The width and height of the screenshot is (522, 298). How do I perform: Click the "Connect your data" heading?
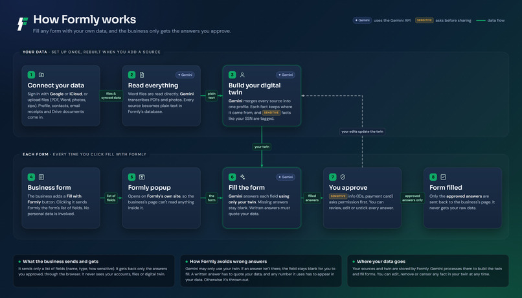pyautogui.click(x=56, y=86)
